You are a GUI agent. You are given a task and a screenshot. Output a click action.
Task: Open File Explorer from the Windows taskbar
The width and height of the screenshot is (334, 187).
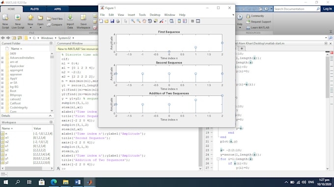coord(66,182)
